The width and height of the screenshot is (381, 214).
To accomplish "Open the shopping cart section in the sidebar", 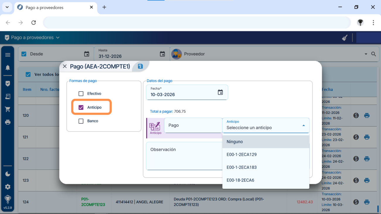I will 8,109.
